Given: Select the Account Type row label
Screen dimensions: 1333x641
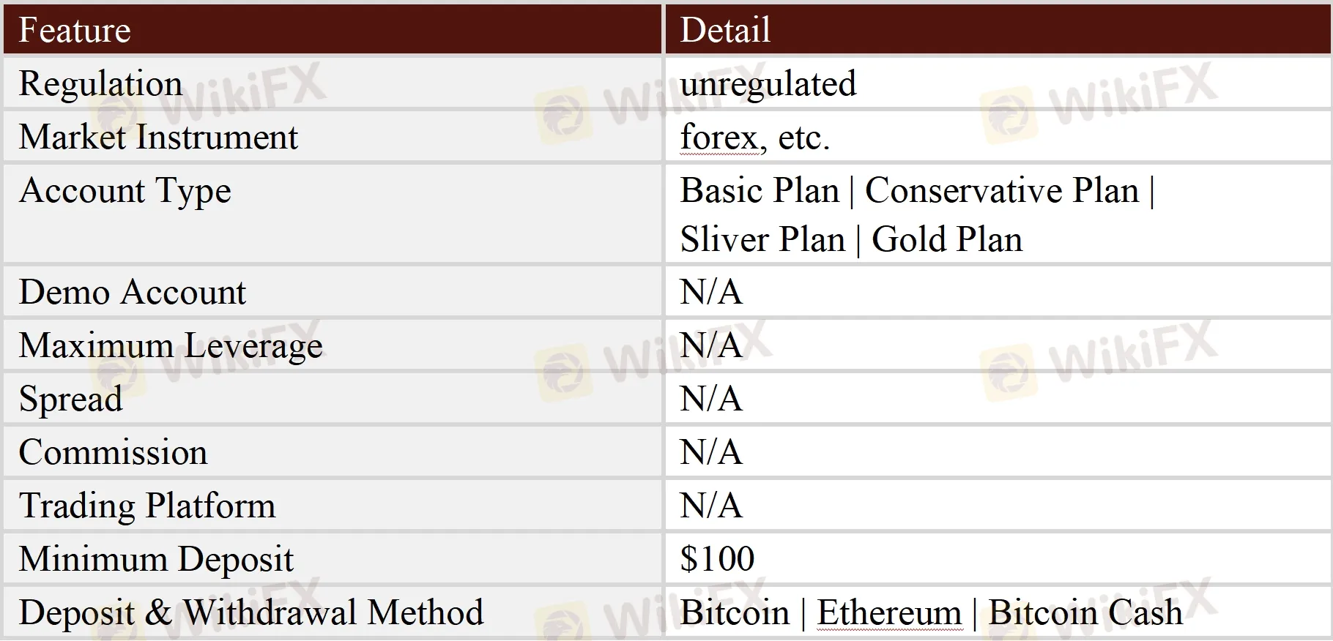Looking at the screenshot, I should pos(125,191).
